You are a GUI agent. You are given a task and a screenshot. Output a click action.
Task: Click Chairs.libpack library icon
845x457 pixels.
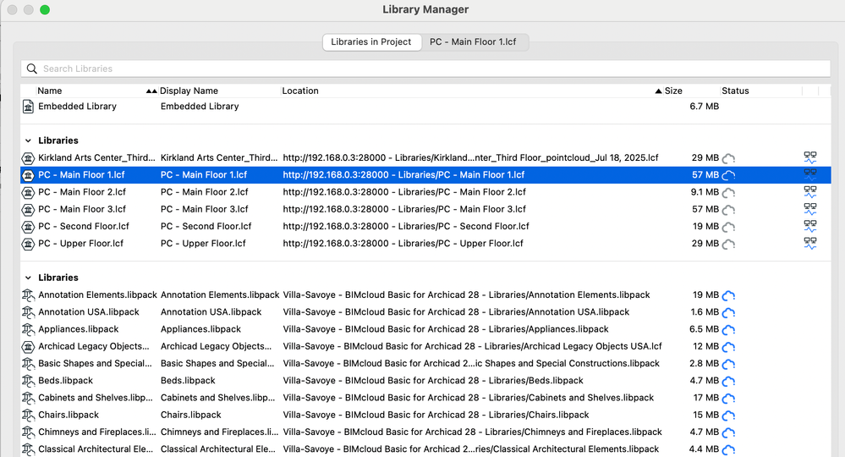pos(28,415)
